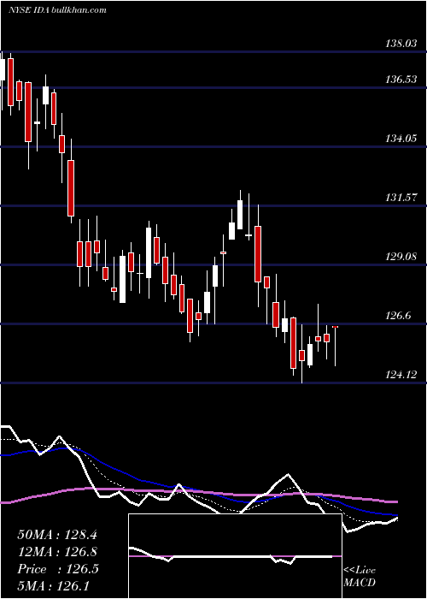Select the 129.08 price level label
Screen dimensions: 427x599
point(401,257)
